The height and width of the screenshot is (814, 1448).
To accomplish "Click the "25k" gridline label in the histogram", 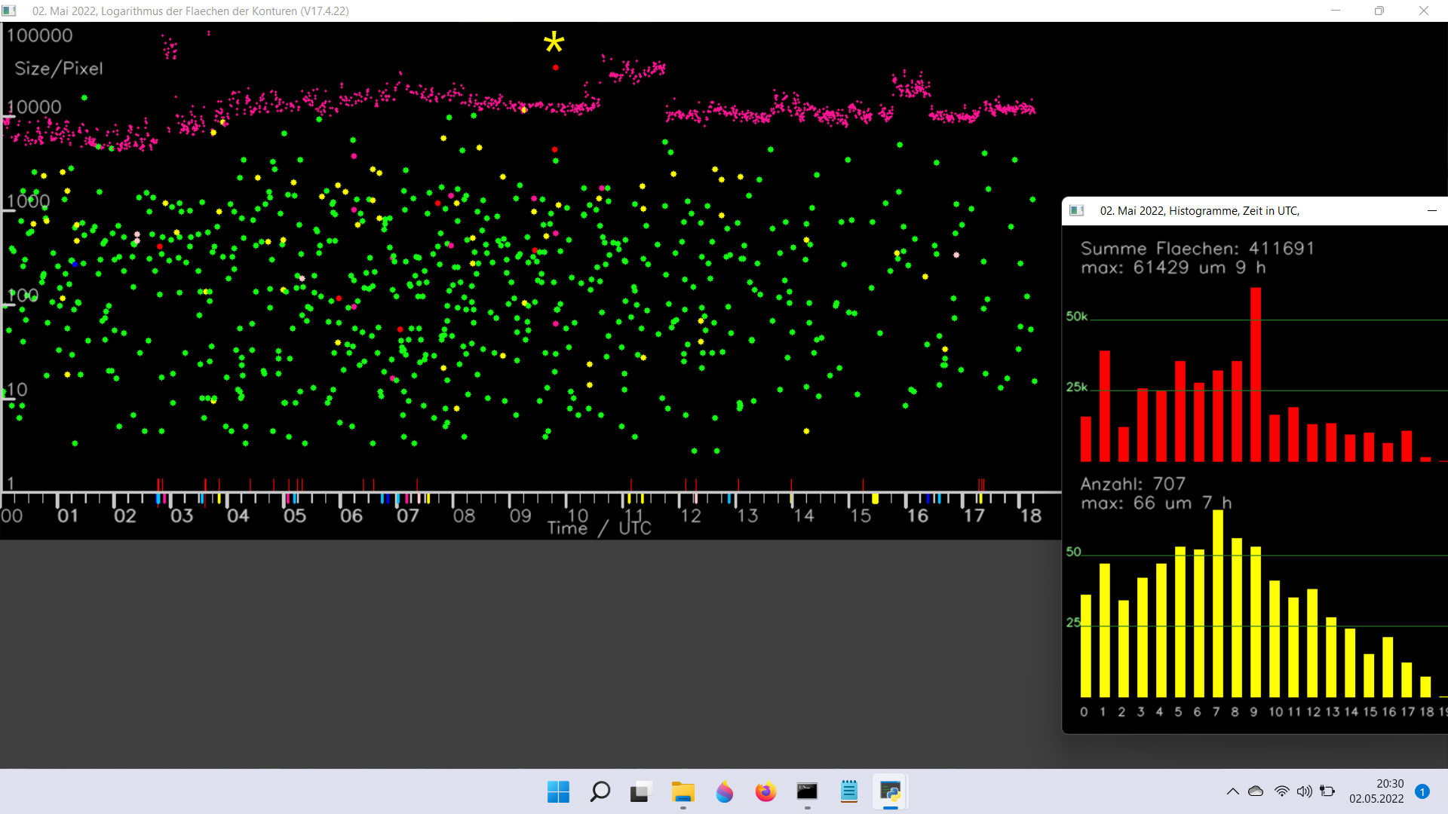I will [x=1077, y=387].
